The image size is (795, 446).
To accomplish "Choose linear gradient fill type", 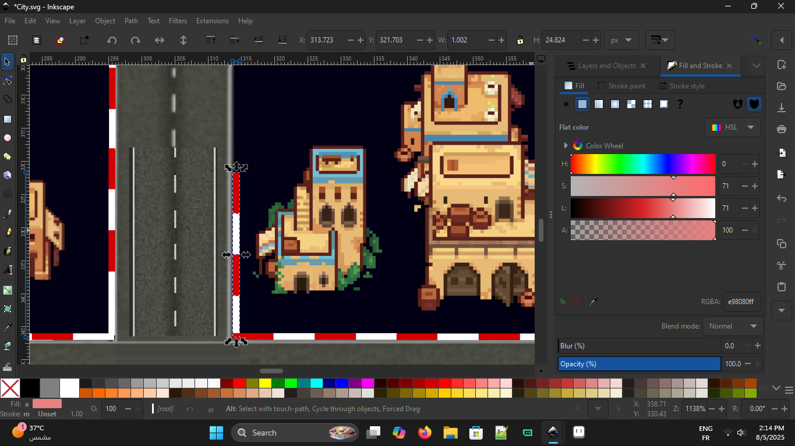I will [x=598, y=104].
